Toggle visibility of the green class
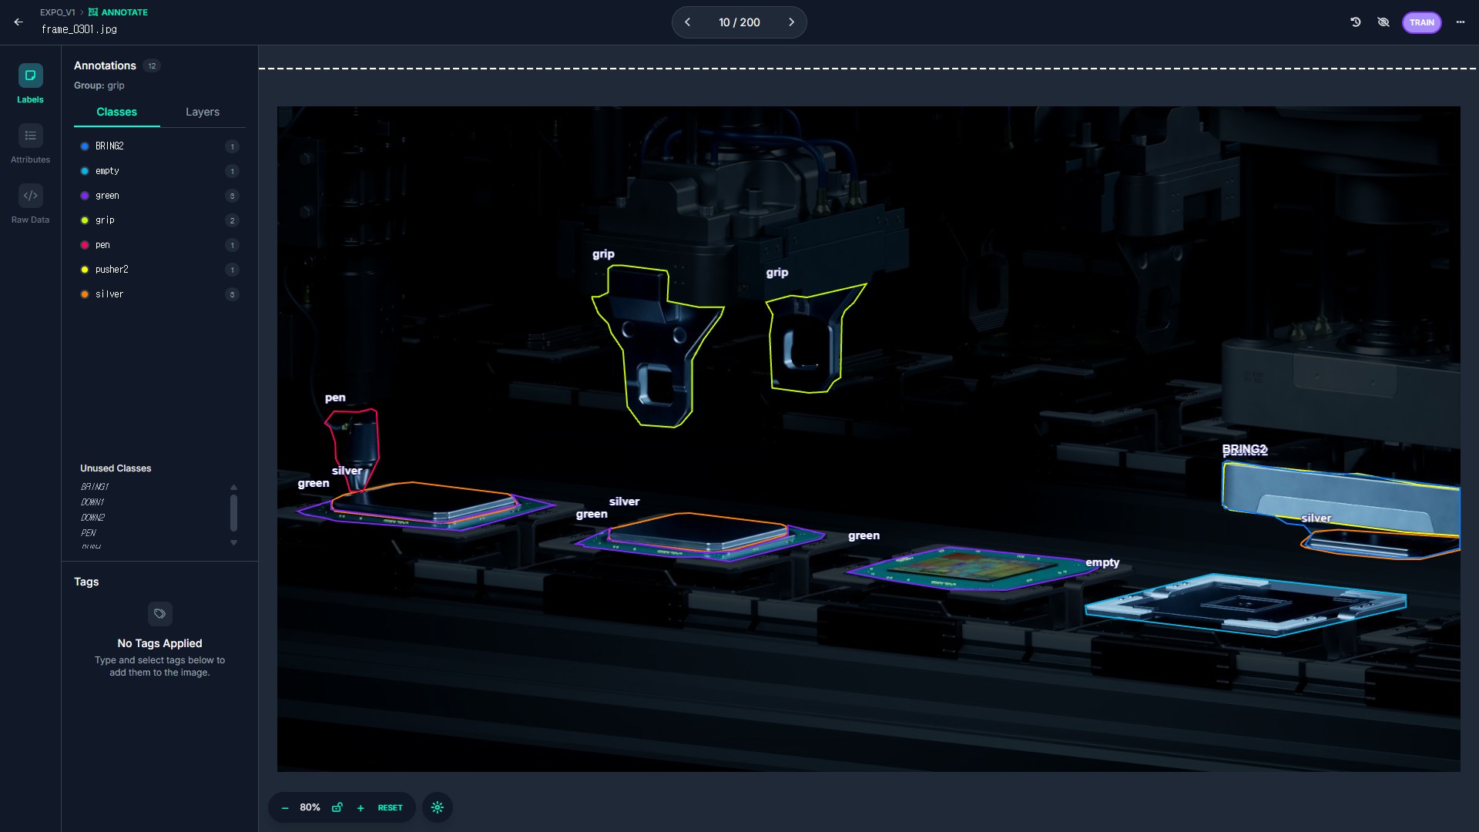 pyautogui.click(x=85, y=196)
